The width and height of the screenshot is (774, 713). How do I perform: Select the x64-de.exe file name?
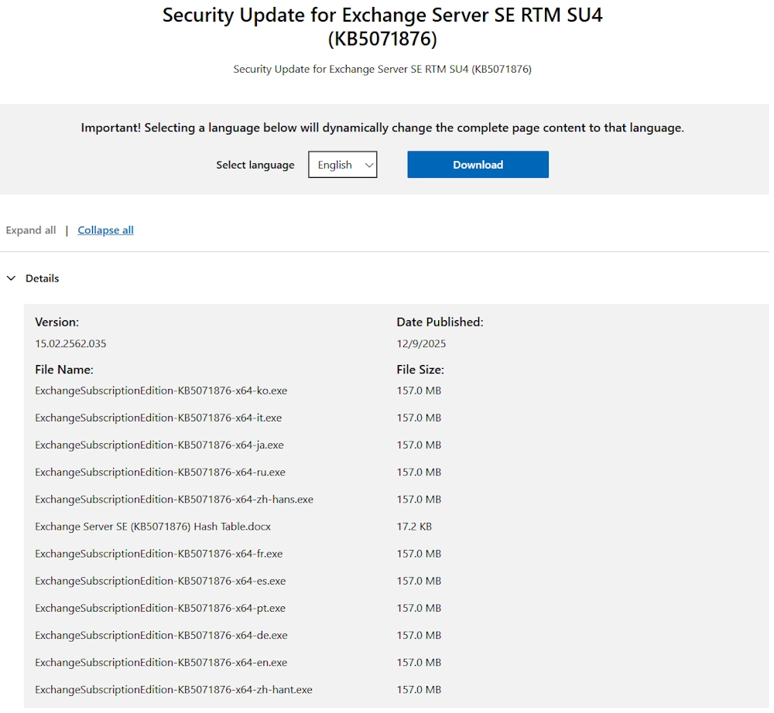pyautogui.click(x=161, y=635)
